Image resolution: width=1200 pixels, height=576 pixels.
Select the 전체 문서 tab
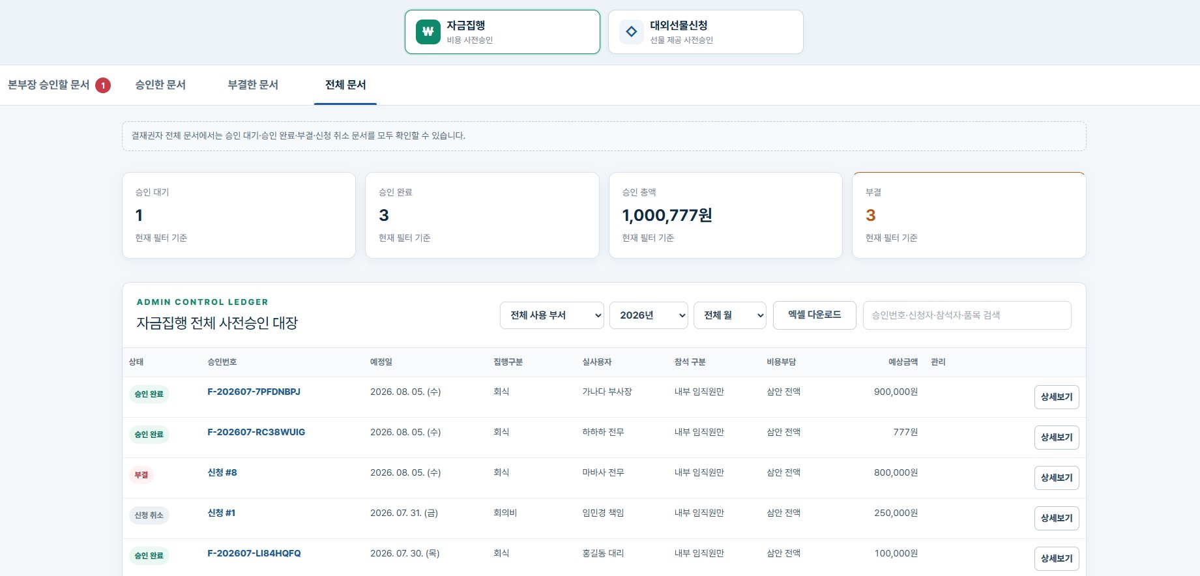click(345, 85)
